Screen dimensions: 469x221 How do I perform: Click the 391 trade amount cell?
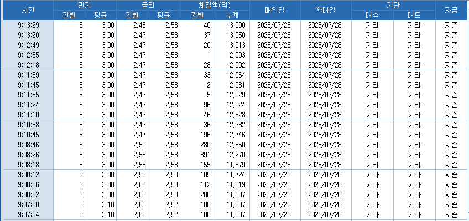point(197,155)
